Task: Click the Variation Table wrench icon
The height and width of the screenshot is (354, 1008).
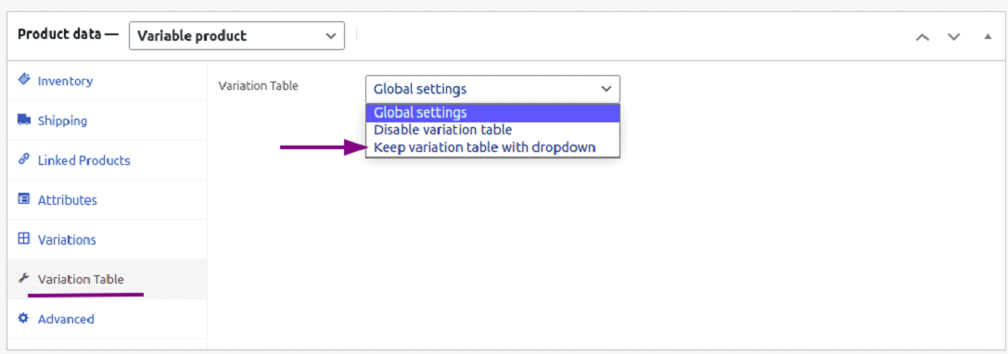Action: click(24, 278)
